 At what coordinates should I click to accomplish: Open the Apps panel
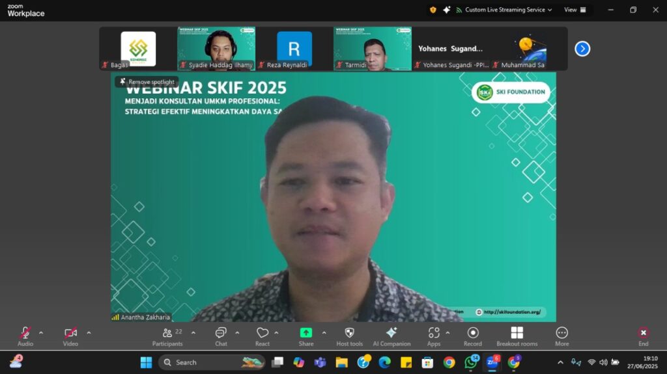coord(434,337)
